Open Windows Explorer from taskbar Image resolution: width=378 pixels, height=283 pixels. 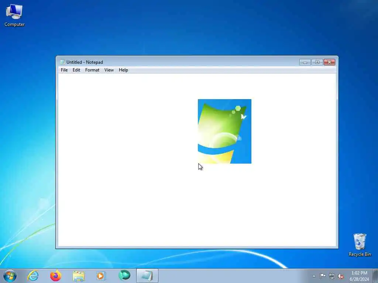click(79, 276)
